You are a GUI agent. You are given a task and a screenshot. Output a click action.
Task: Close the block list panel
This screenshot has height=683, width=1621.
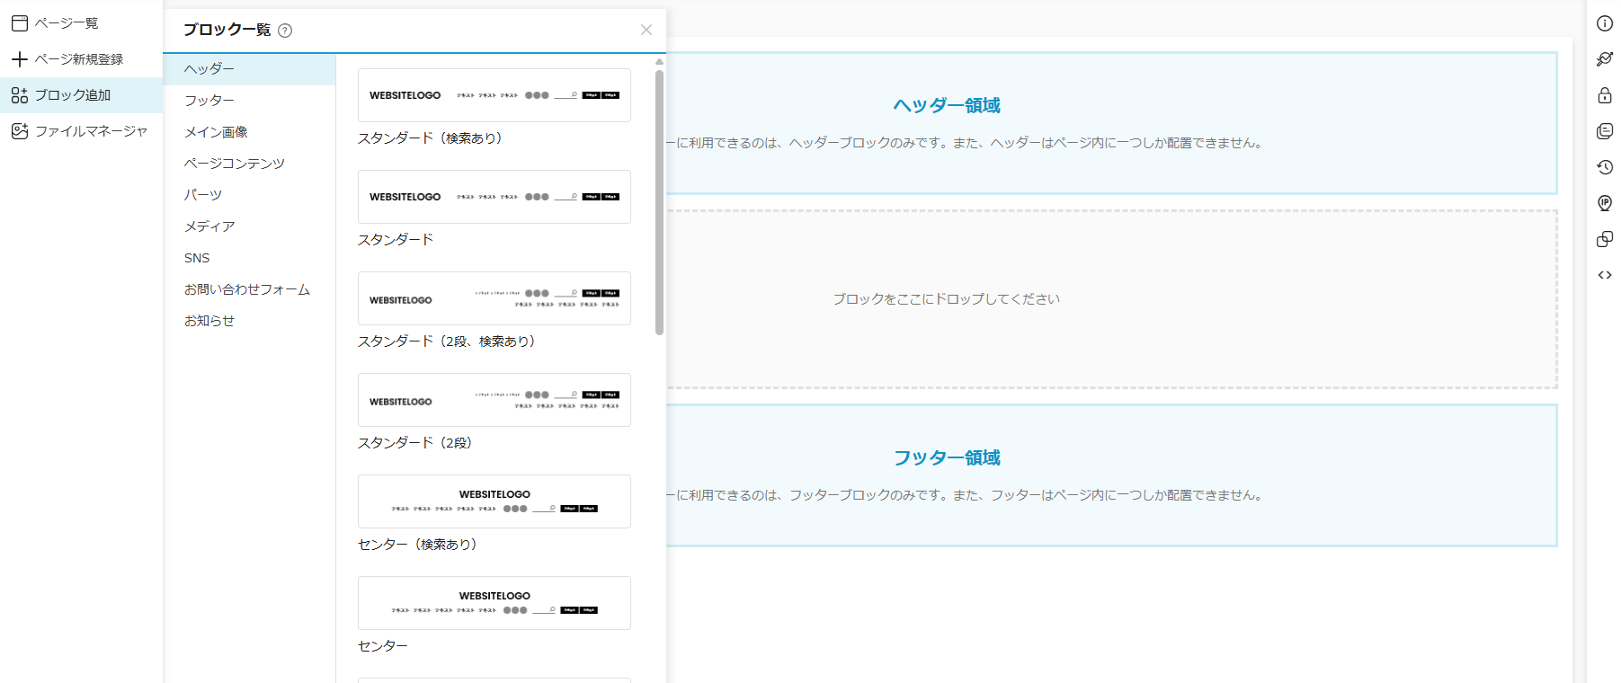[x=646, y=30]
